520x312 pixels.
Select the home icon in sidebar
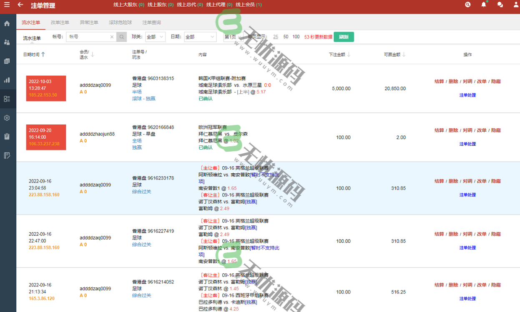click(7, 23)
